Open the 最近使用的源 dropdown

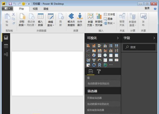pos(31,20)
